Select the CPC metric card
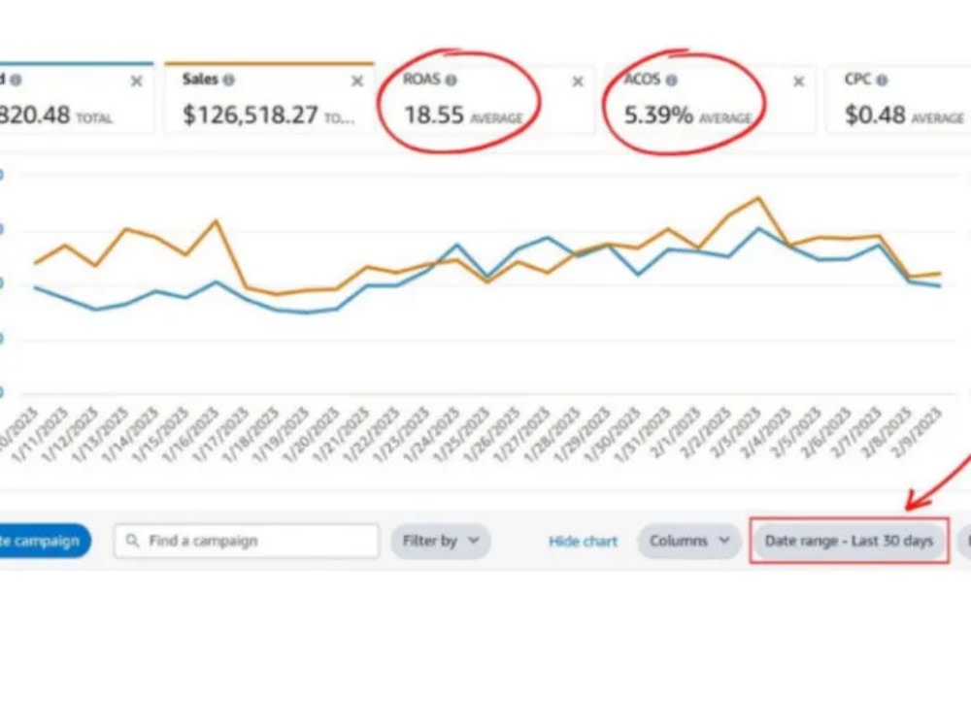The width and height of the screenshot is (971, 728). pos(899,98)
